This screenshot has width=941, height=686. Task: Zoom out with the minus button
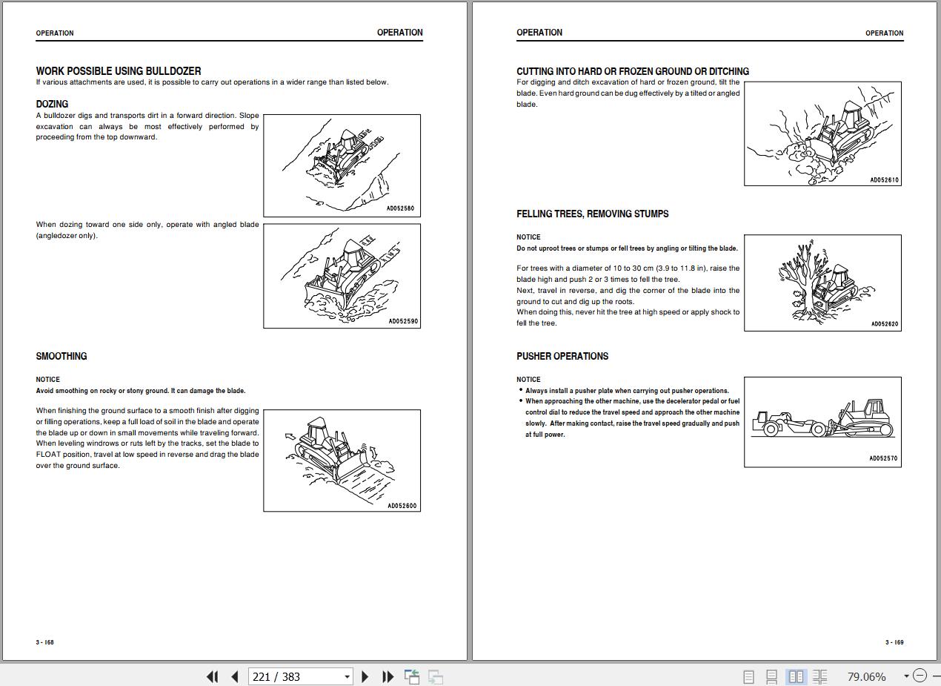(920, 676)
